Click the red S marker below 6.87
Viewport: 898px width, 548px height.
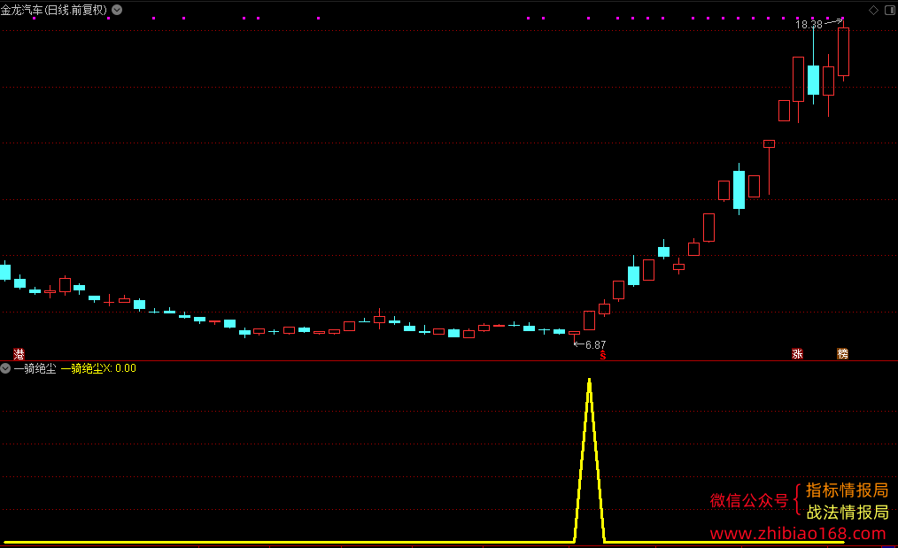coord(602,356)
